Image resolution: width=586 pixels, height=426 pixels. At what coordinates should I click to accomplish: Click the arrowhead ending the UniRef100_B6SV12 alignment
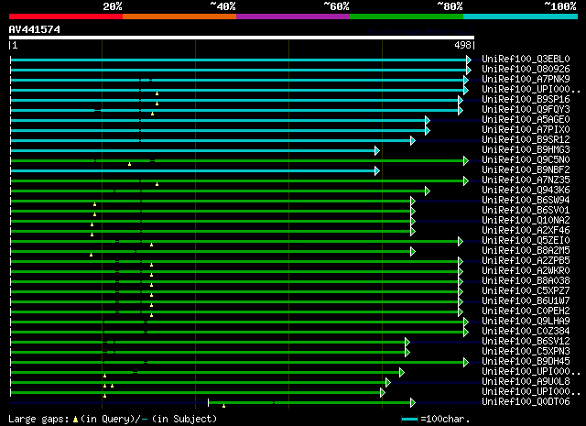coord(407,343)
